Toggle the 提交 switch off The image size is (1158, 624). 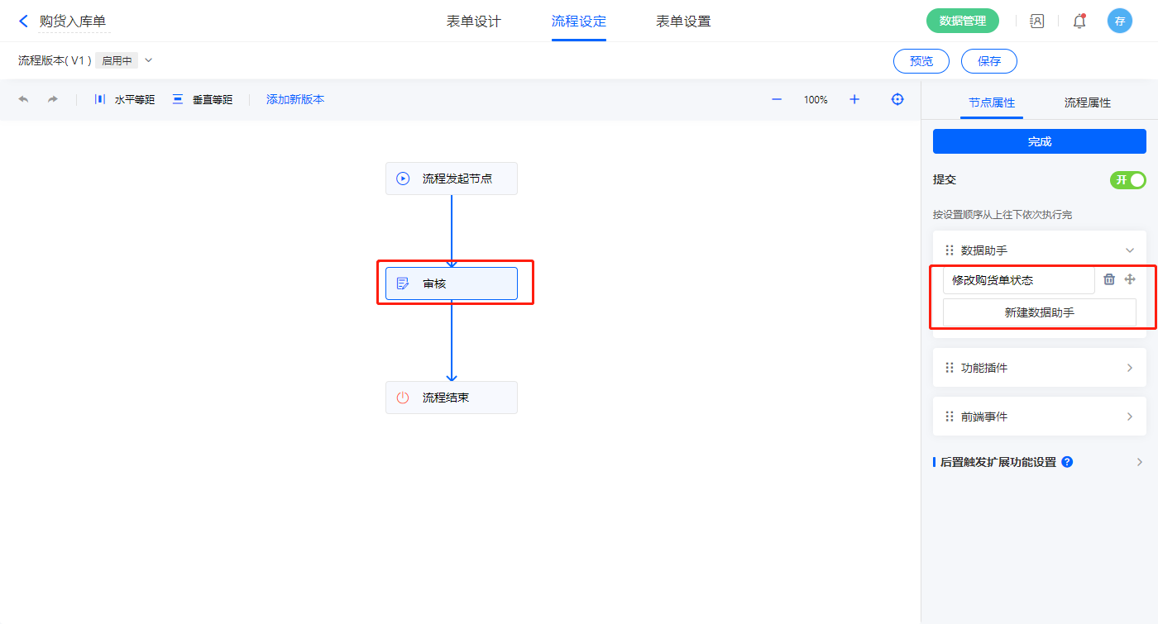click(x=1127, y=180)
